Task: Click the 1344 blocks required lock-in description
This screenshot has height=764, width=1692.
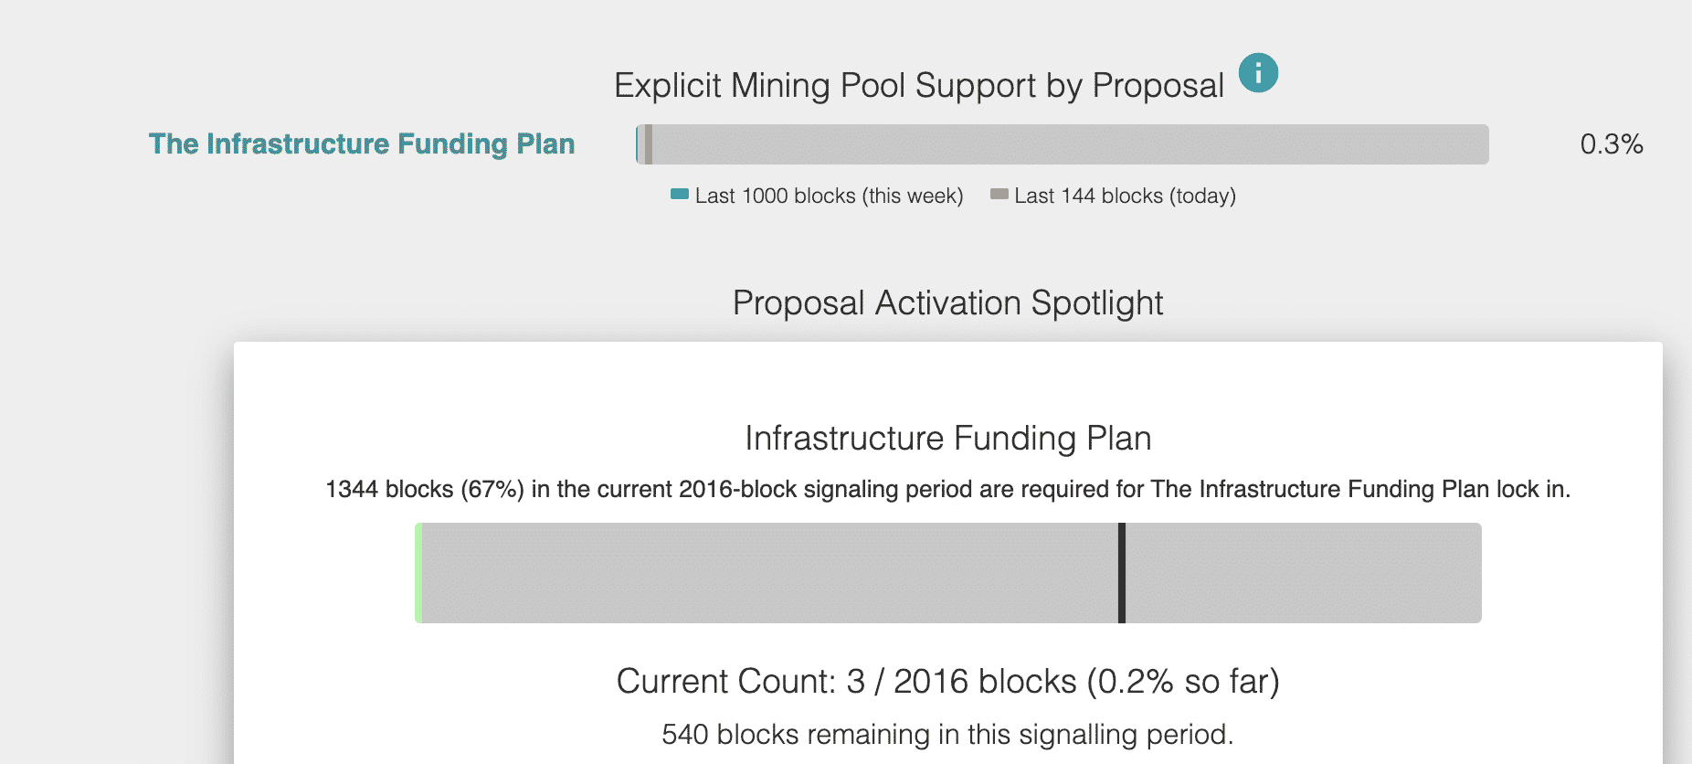Action: point(948,490)
